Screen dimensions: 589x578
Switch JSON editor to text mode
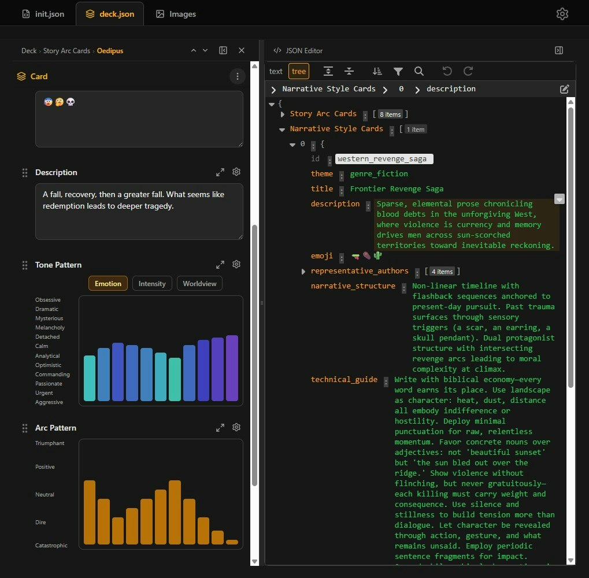(276, 71)
